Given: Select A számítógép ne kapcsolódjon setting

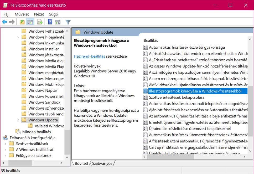Looking at the screenshot, I should pyautogui.click(x=195, y=72).
